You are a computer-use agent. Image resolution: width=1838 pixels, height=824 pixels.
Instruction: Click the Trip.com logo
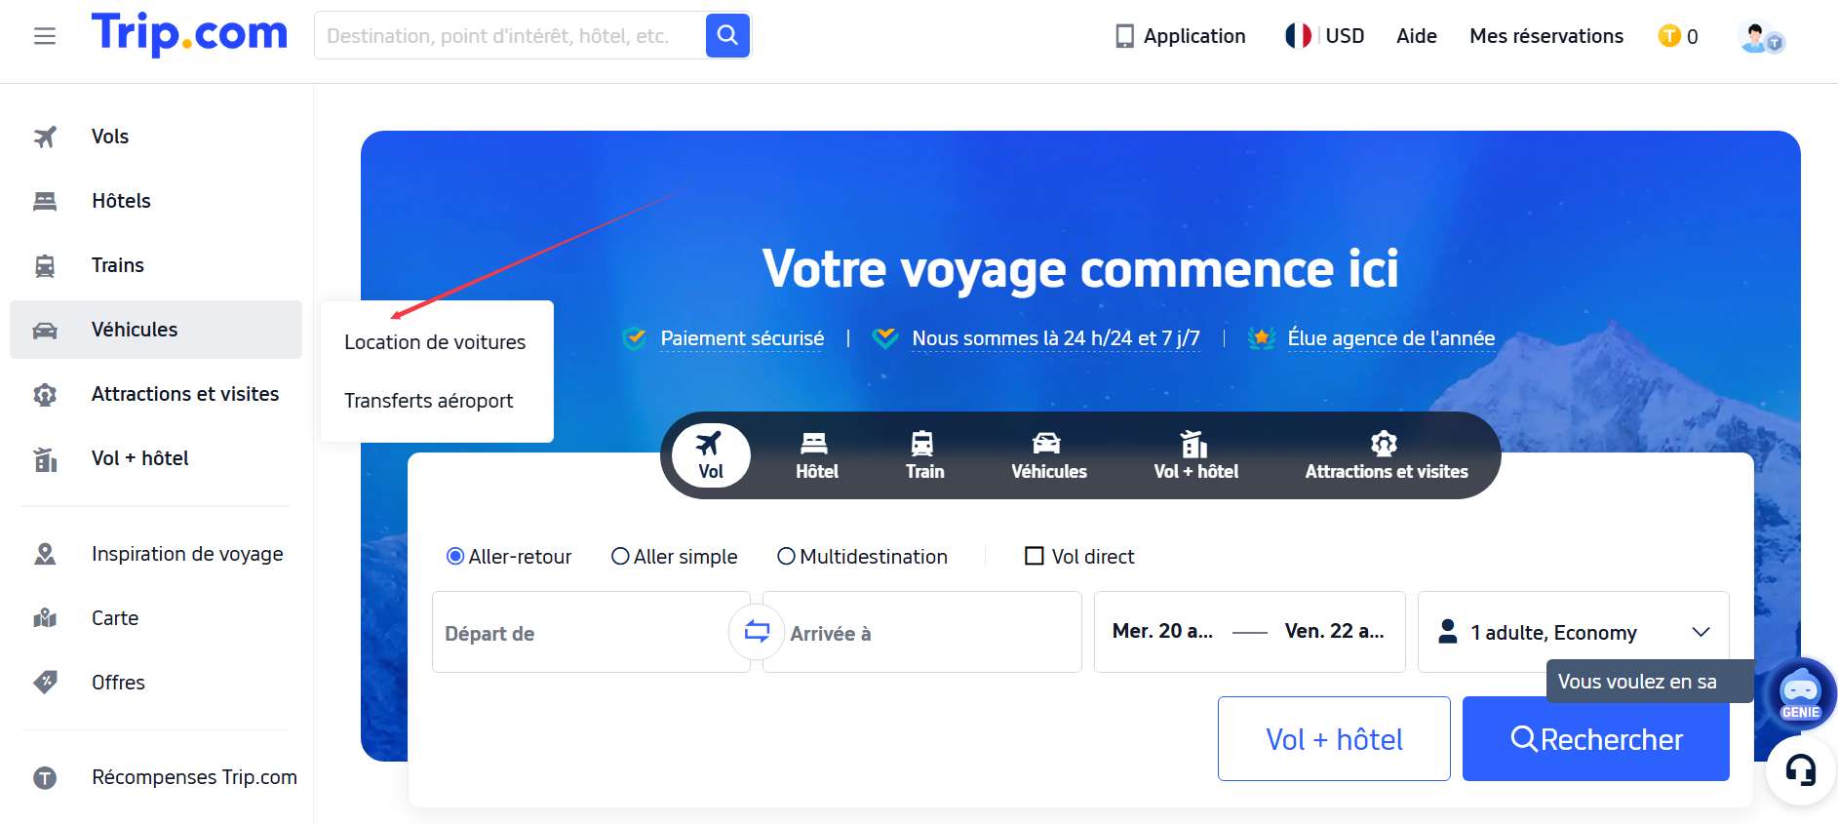(190, 34)
